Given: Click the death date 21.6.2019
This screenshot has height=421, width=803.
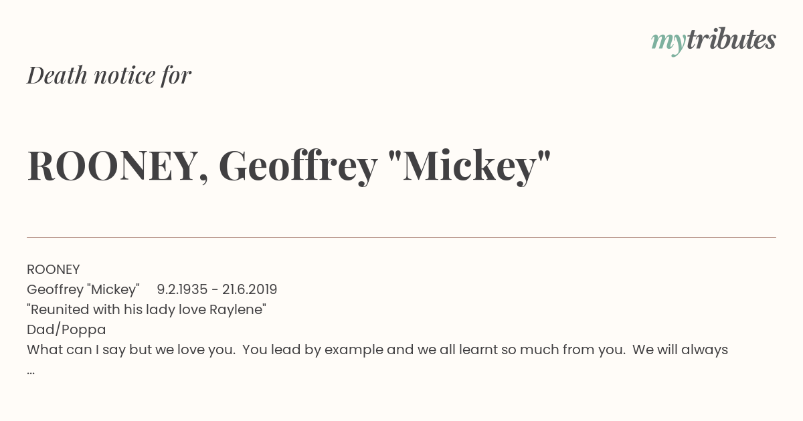Looking at the screenshot, I should [x=250, y=289].
